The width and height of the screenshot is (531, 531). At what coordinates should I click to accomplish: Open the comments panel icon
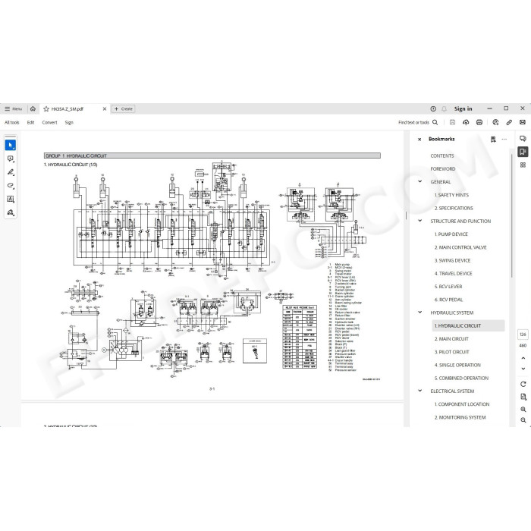(x=523, y=139)
